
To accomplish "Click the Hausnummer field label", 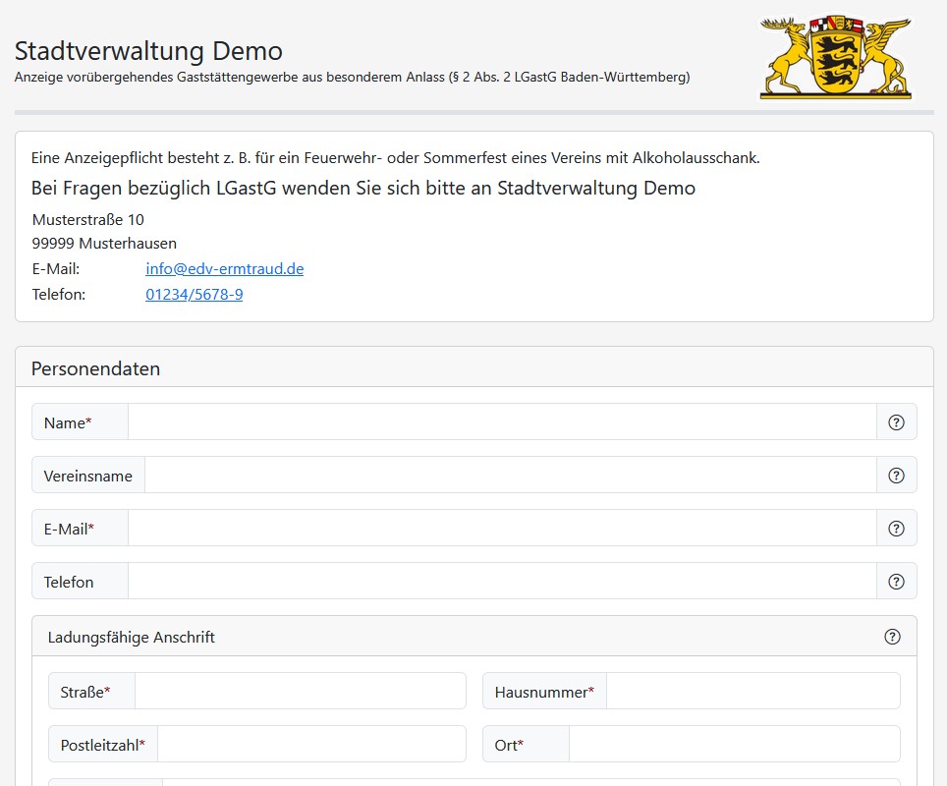I will click(x=544, y=692).
